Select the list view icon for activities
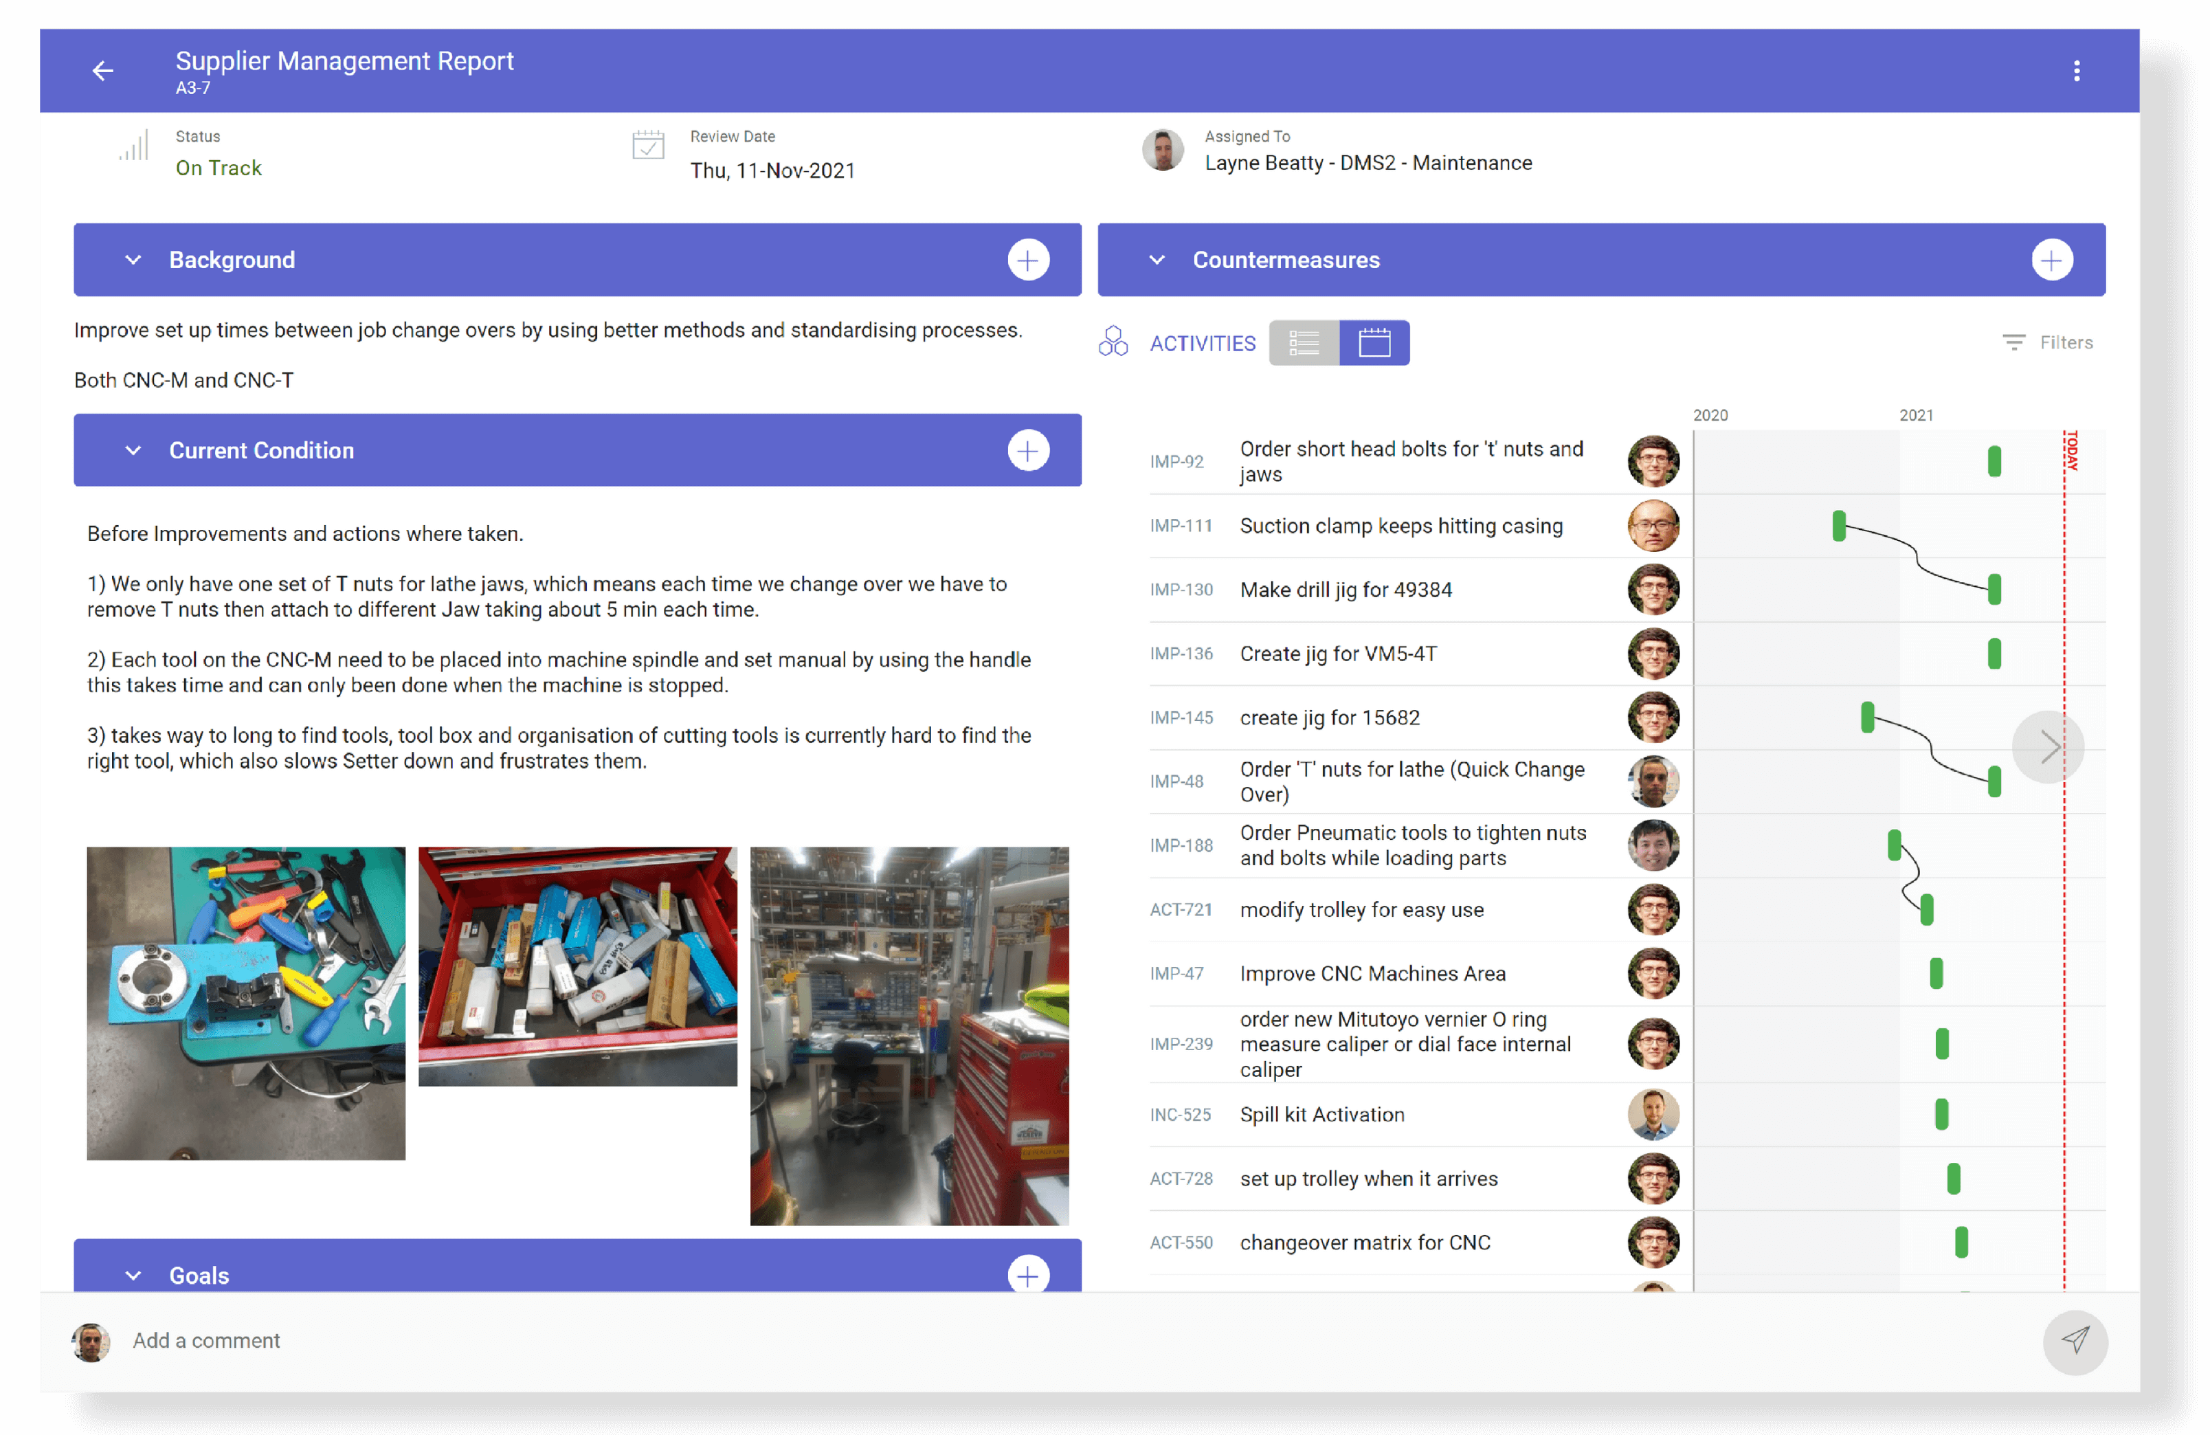Image resolution: width=2210 pixels, height=1435 pixels. [x=1306, y=343]
